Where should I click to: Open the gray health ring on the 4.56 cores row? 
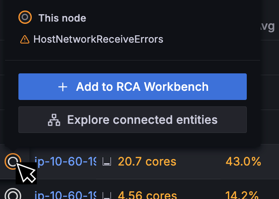13,194
